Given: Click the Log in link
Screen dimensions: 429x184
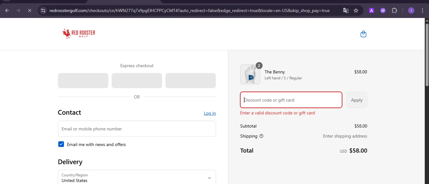Looking at the screenshot, I should click(x=210, y=113).
